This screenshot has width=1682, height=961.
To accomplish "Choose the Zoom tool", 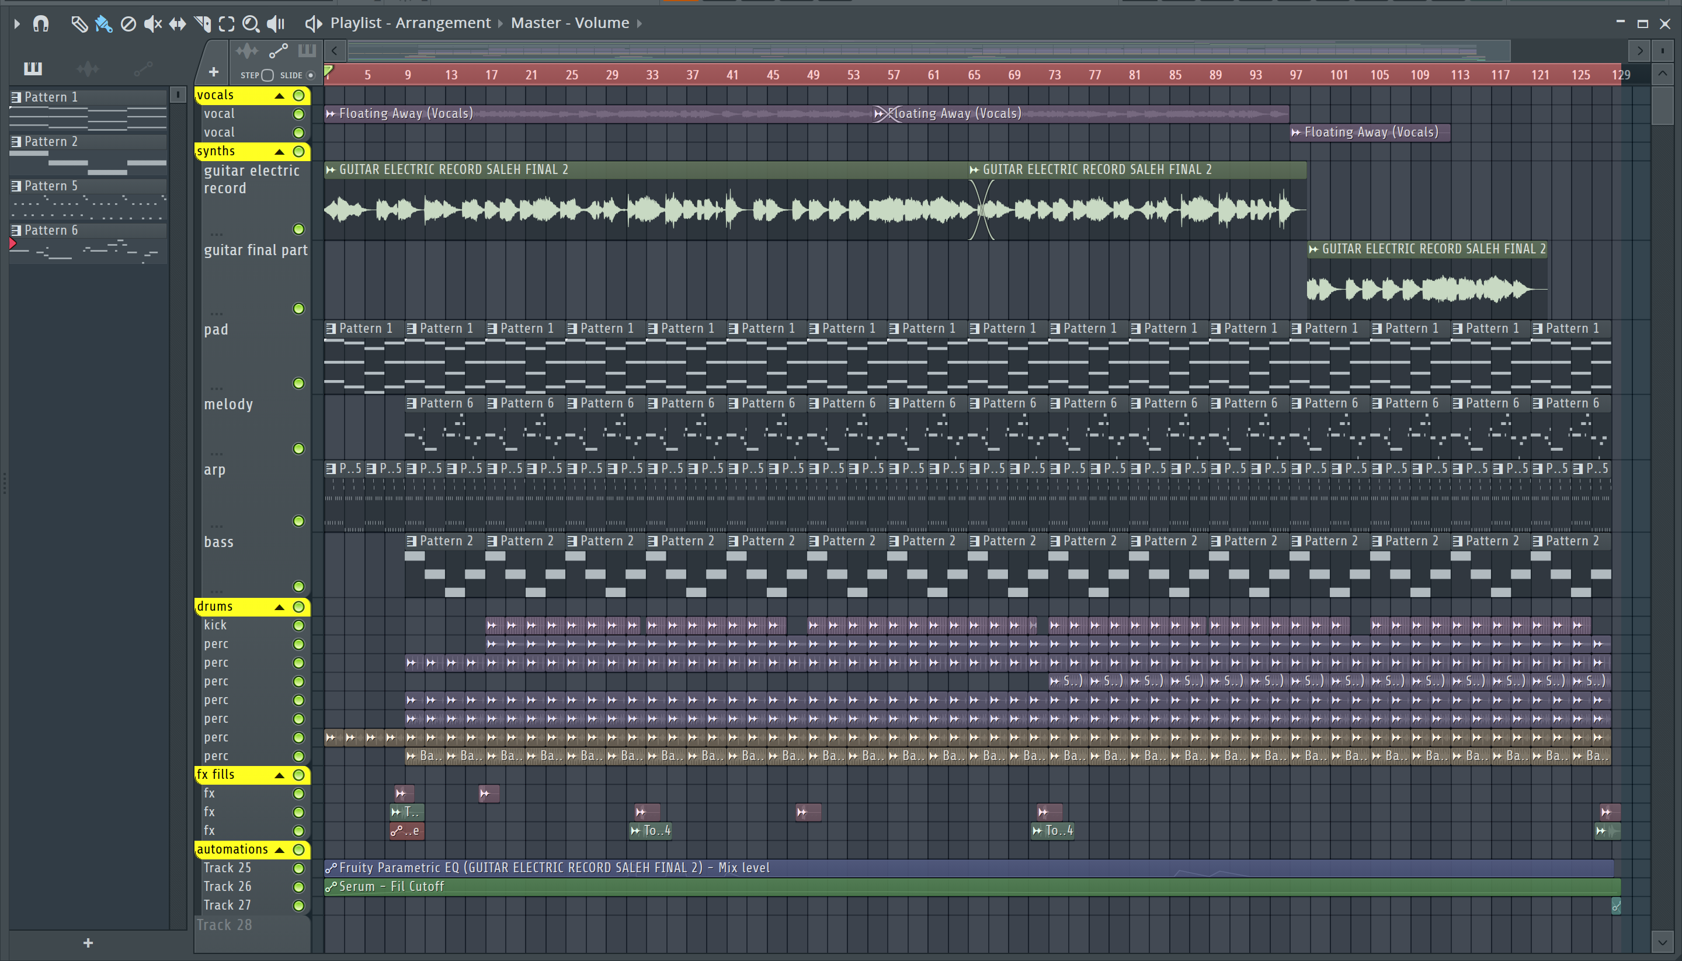I will [x=250, y=25].
